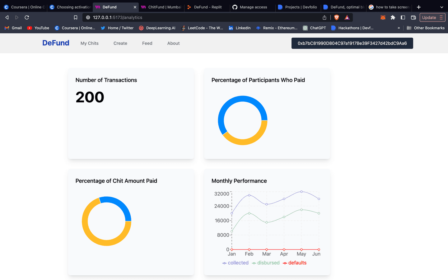The image size is (448, 280).
Task: Switch to the Projects | Devfolio tab
Action: click(298, 7)
